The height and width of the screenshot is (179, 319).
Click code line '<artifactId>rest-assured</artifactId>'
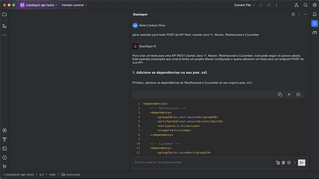[190, 121]
